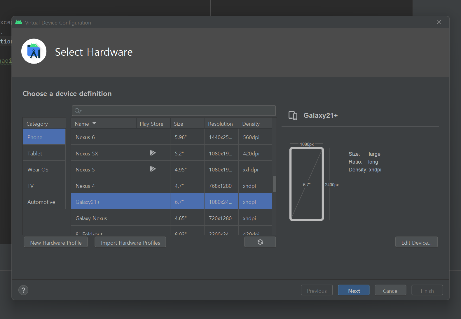The height and width of the screenshot is (319, 461).
Task: Select the Galaxy21+ device name cell
Action: point(103,201)
